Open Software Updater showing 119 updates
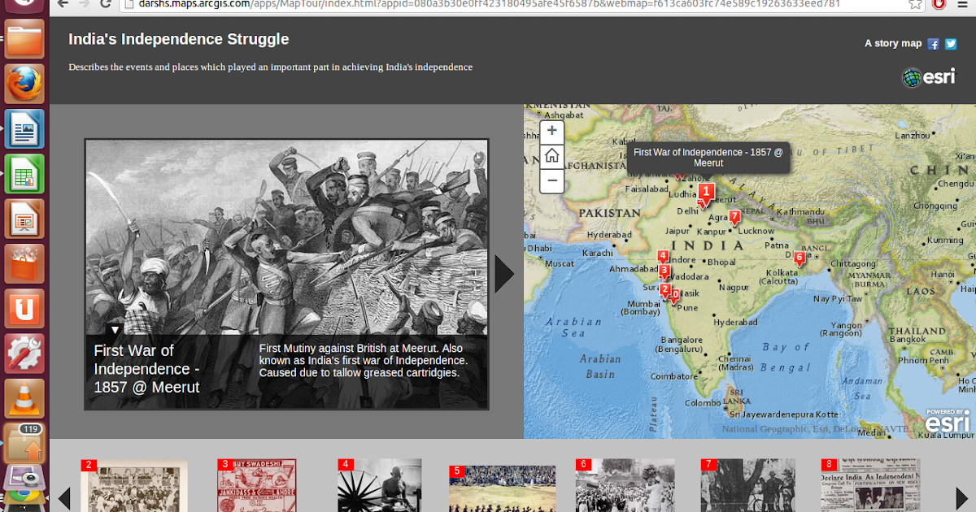Viewport: 976px width, 512px height. [x=24, y=443]
